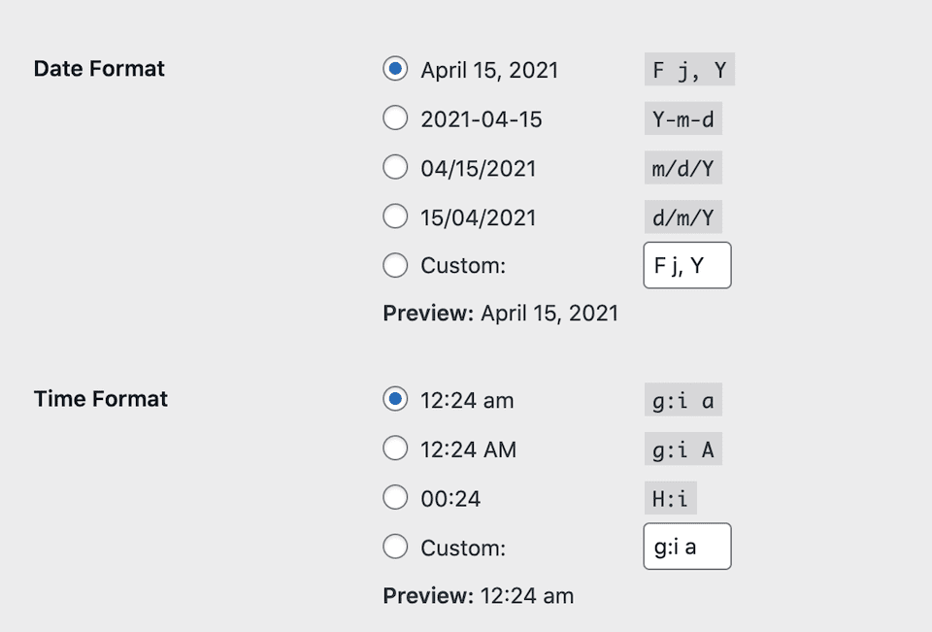Select the April 15, 2021 date format

point(395,69)
